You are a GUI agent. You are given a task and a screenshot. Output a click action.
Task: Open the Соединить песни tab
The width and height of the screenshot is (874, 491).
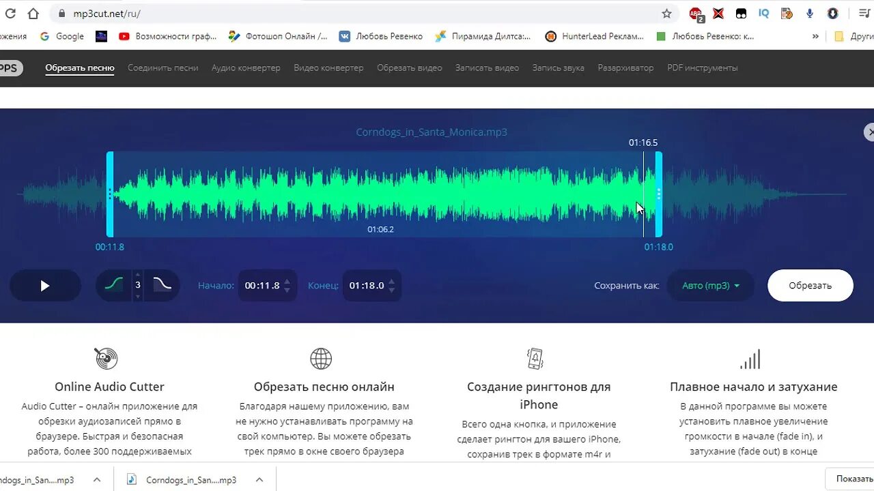click(x=163, y=68)
